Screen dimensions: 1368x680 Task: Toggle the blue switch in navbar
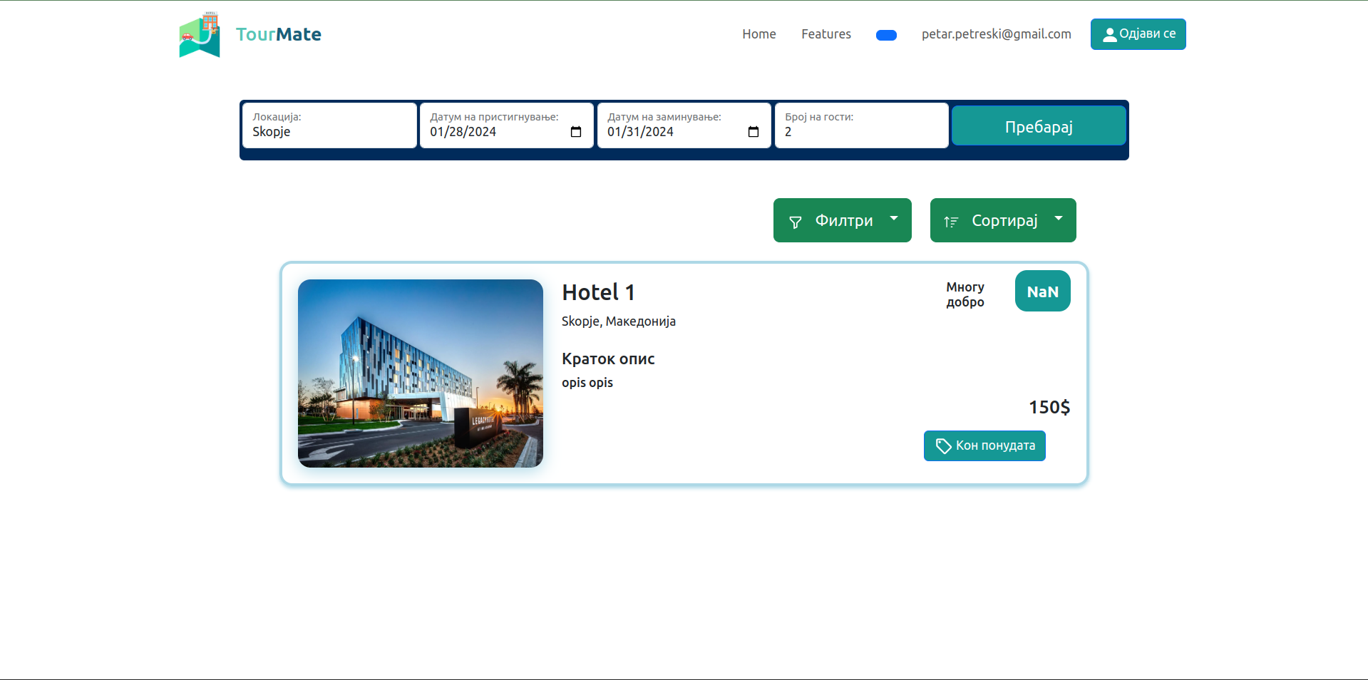click(x=886, y=36)
